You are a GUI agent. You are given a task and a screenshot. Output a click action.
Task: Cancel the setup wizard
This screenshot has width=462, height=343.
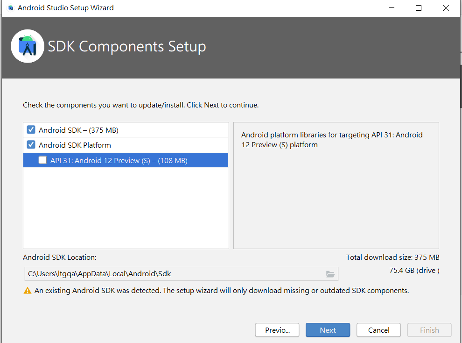[378, 330]
